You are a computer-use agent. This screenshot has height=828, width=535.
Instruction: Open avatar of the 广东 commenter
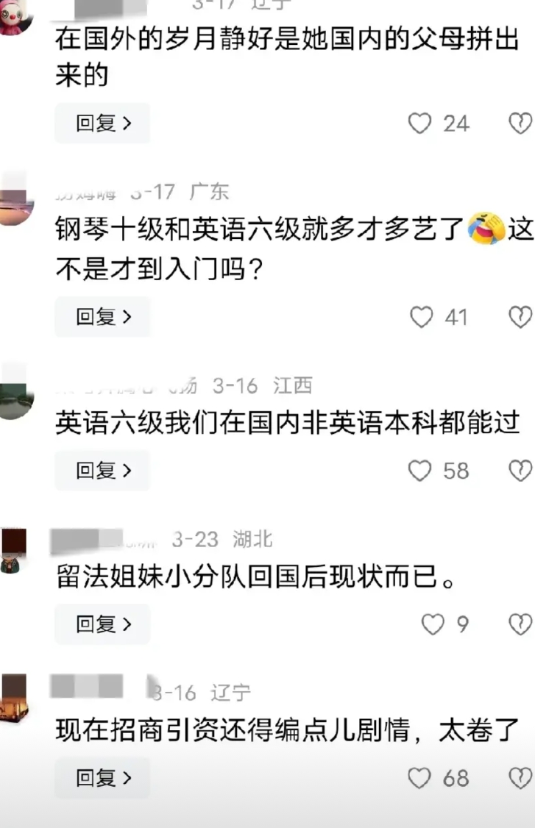click(15, 201)
